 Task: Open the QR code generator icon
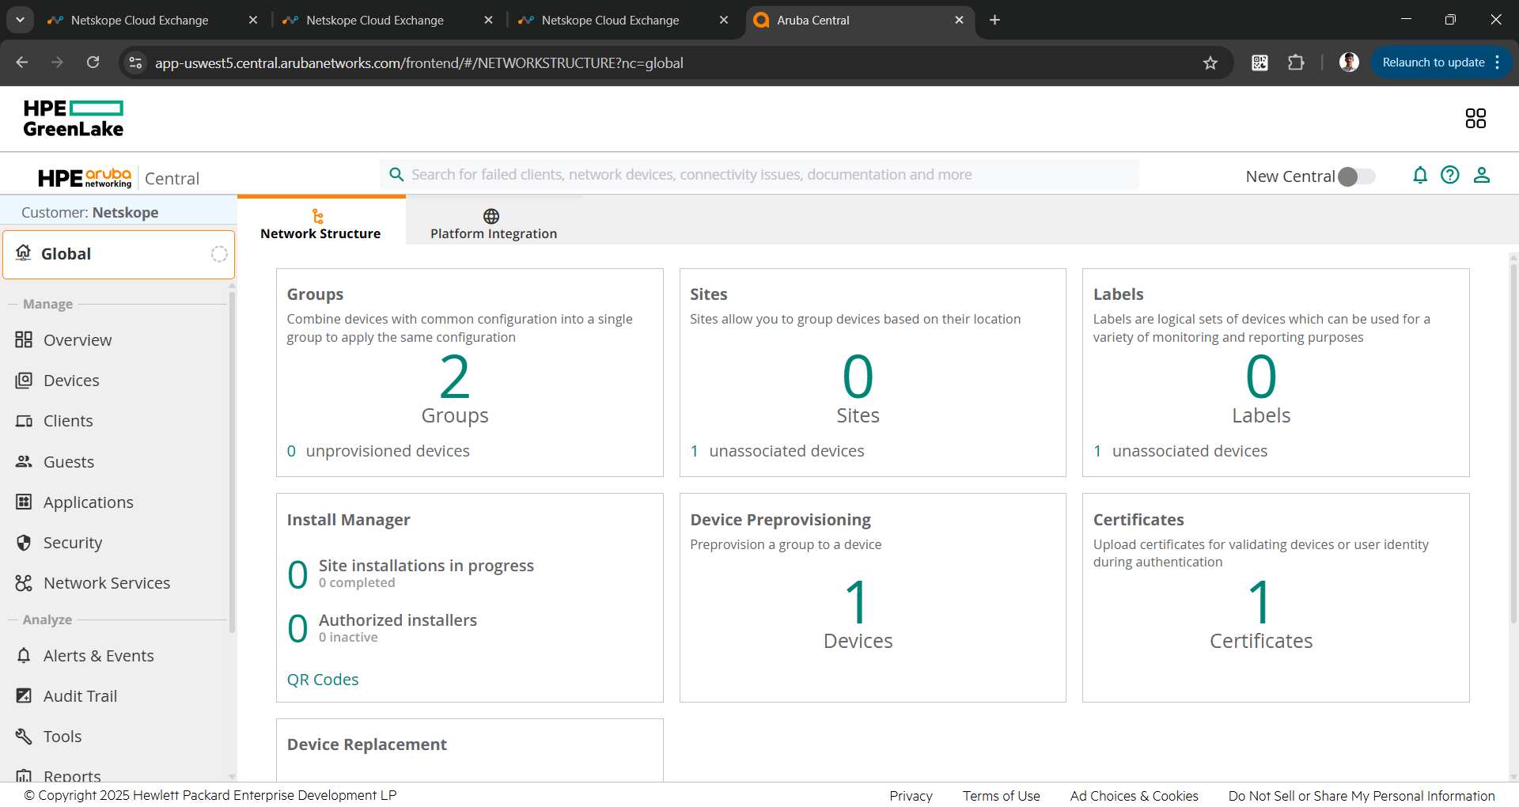click(1260, 63)
